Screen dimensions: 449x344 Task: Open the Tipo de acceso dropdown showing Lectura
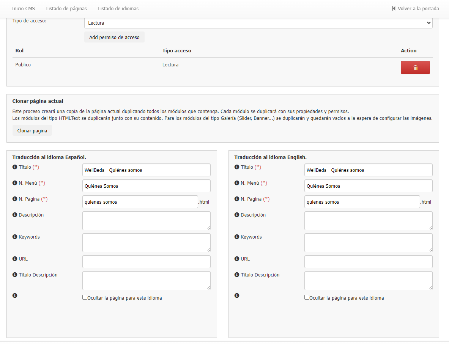coord(258,23)
